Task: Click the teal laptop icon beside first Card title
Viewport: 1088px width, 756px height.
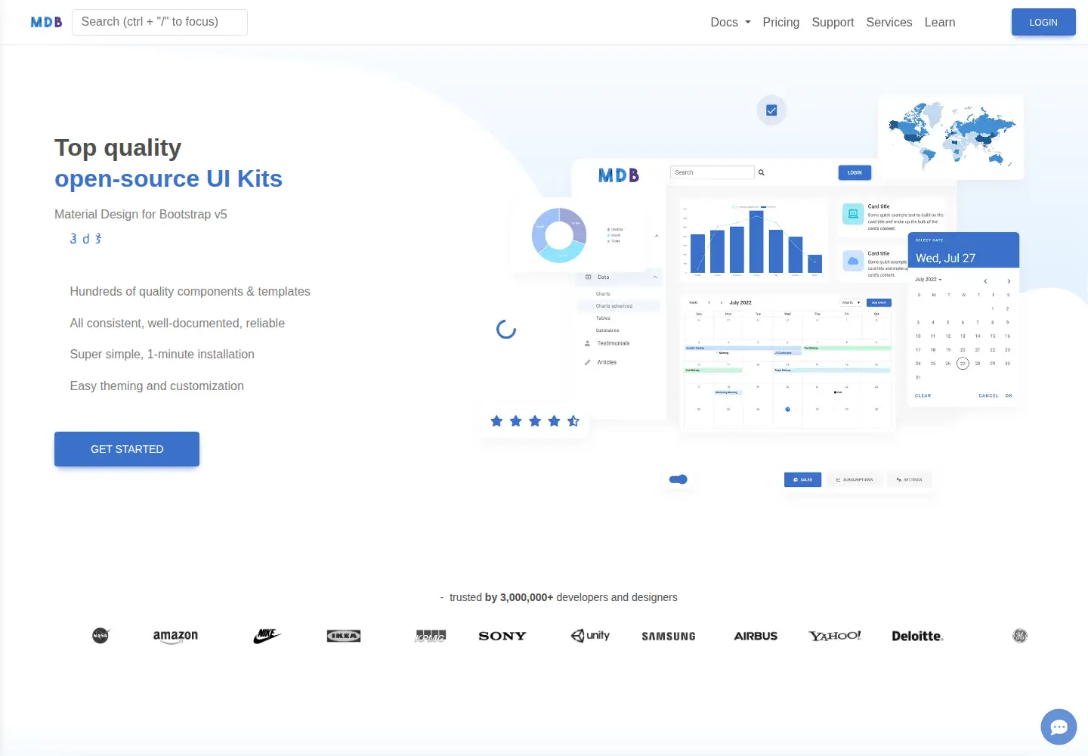Action: coord(853,214)
